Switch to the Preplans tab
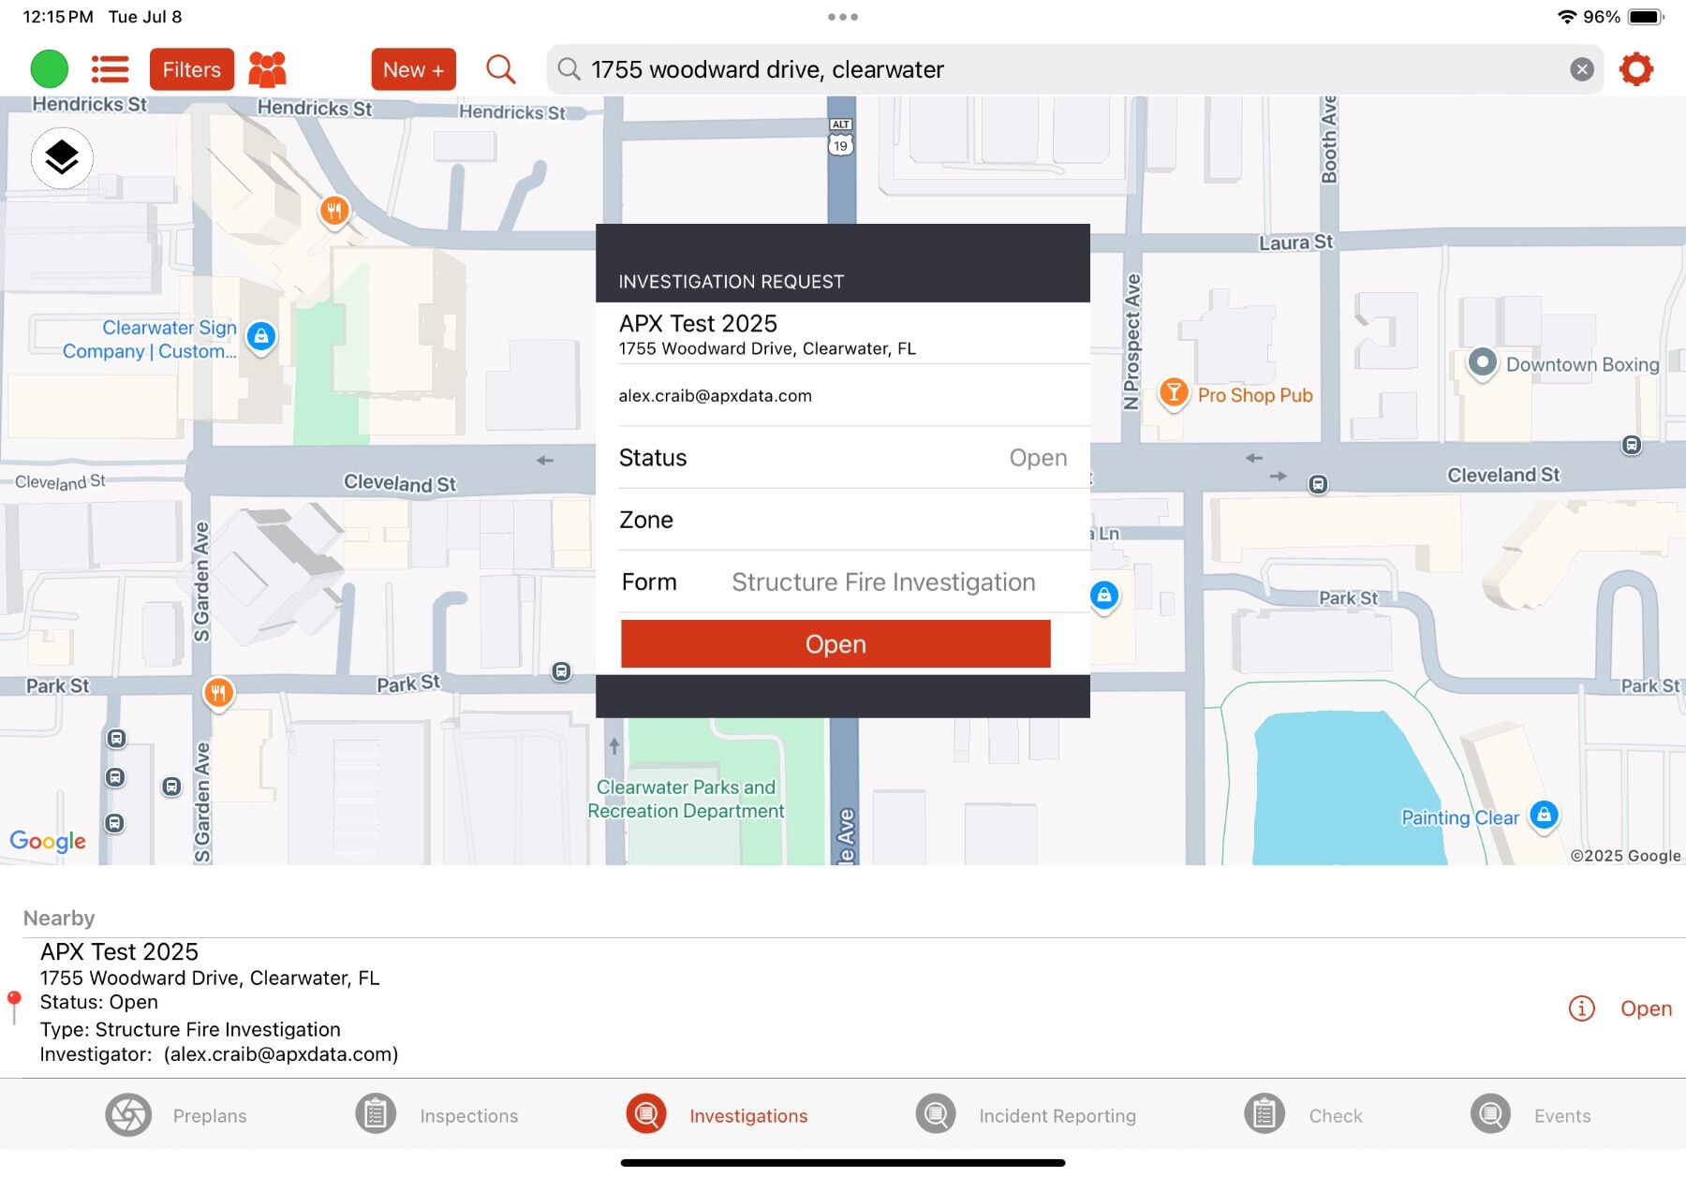 126,1114
